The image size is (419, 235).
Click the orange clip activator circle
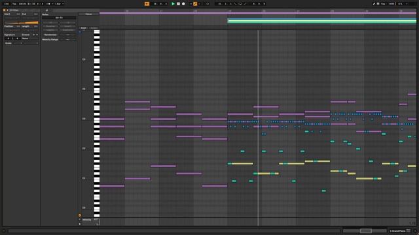point(5,10)
